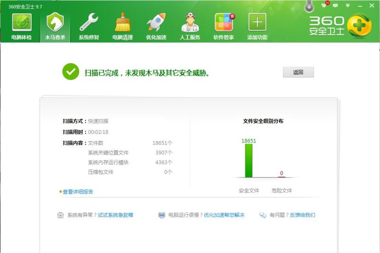Click 快速扫描 scan mode text
Viewport: 380px width, 253px height.
coord(98,121)
